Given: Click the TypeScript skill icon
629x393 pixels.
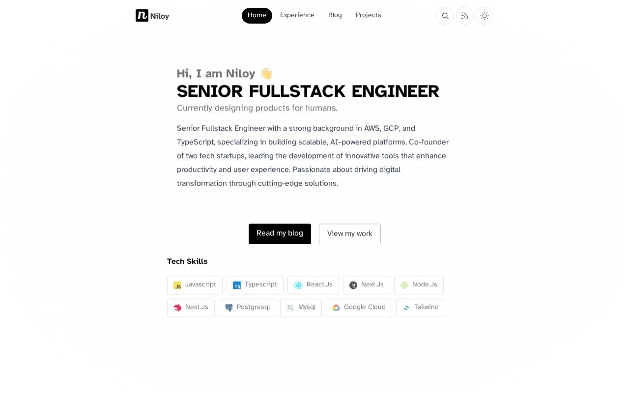Looking at the screenshot, I should (x=237, y=285).
